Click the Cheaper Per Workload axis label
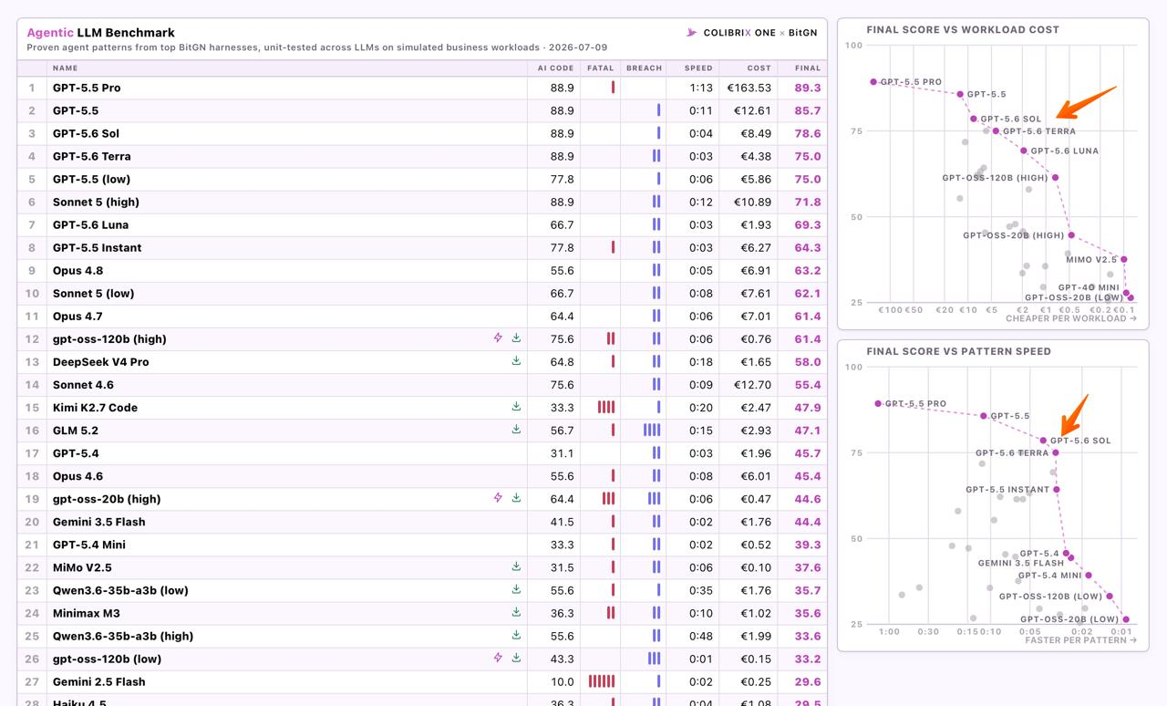The height and width of the screenshot is (706, 1167). 1071,318
